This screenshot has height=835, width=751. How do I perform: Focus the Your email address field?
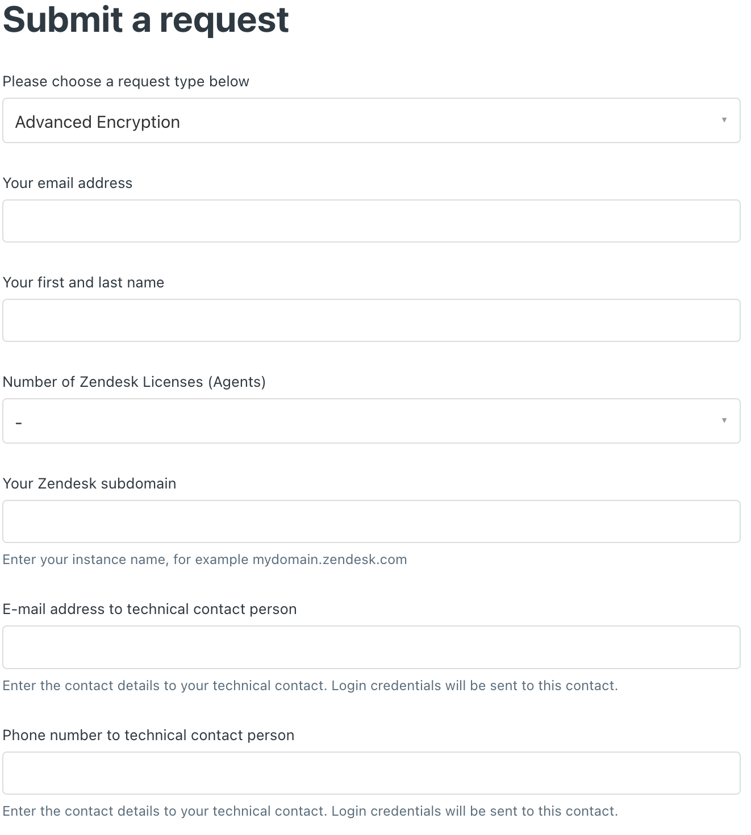point(372,221)
